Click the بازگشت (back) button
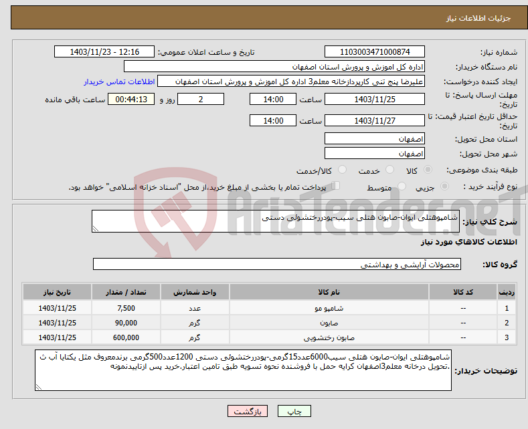Image resolution: width=528 pixels, height=429 pixels. click(x=248, y=411)
